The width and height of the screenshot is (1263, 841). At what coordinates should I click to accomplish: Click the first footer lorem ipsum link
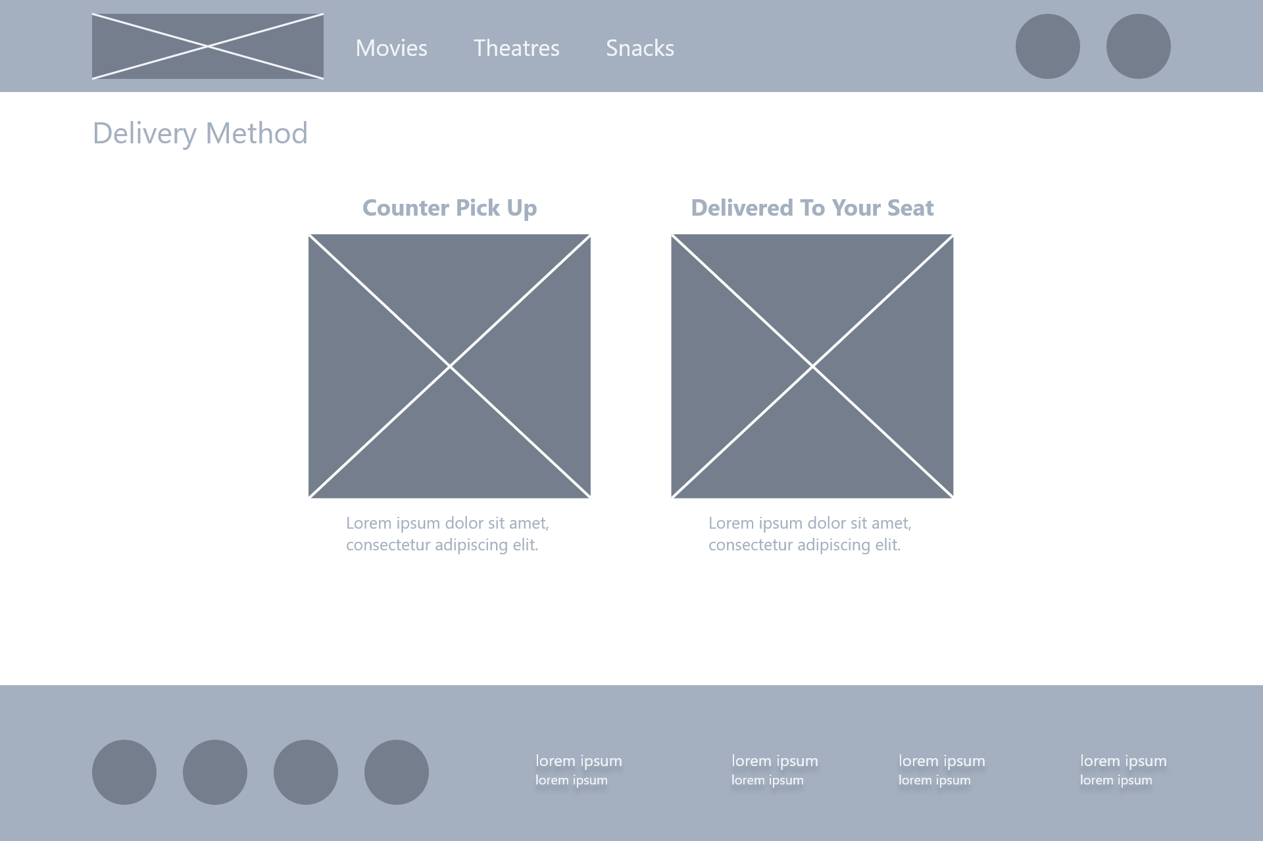(578, 761)
